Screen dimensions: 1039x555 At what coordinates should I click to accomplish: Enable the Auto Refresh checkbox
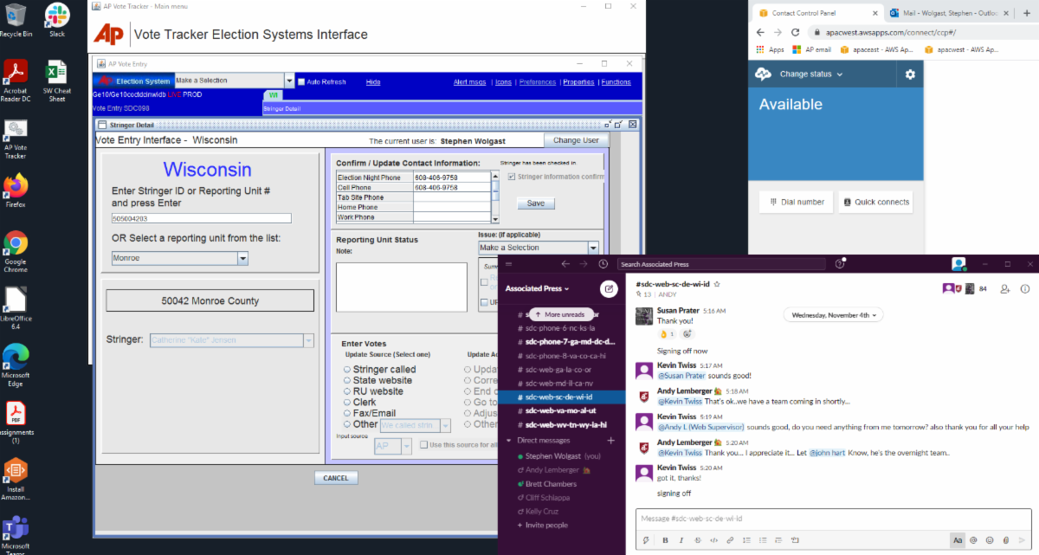301,82
